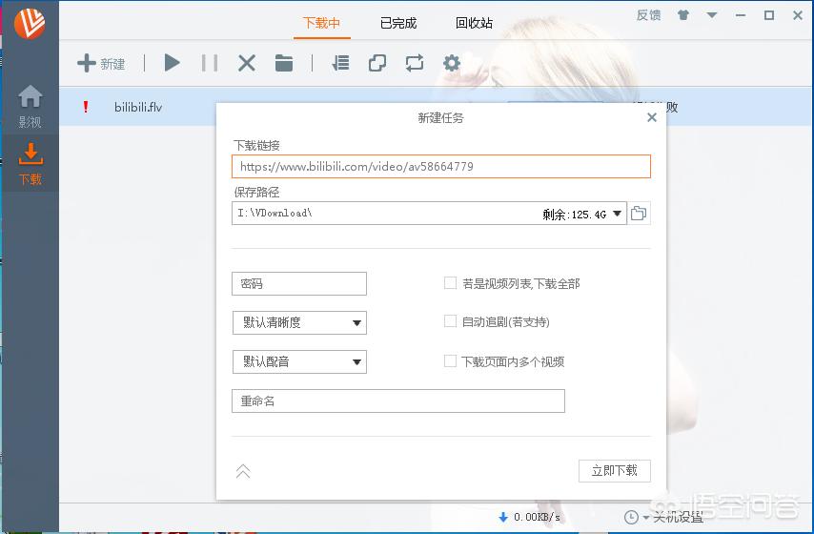Click the 立即下载 button
Viewport: 814px width, 534px height.
point(614,471)
